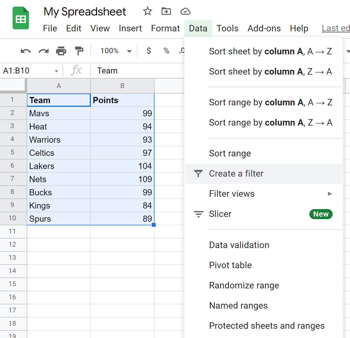Open the Format menu
The width and height of the screenshot is (350, 338).
[x=165, y=28]
